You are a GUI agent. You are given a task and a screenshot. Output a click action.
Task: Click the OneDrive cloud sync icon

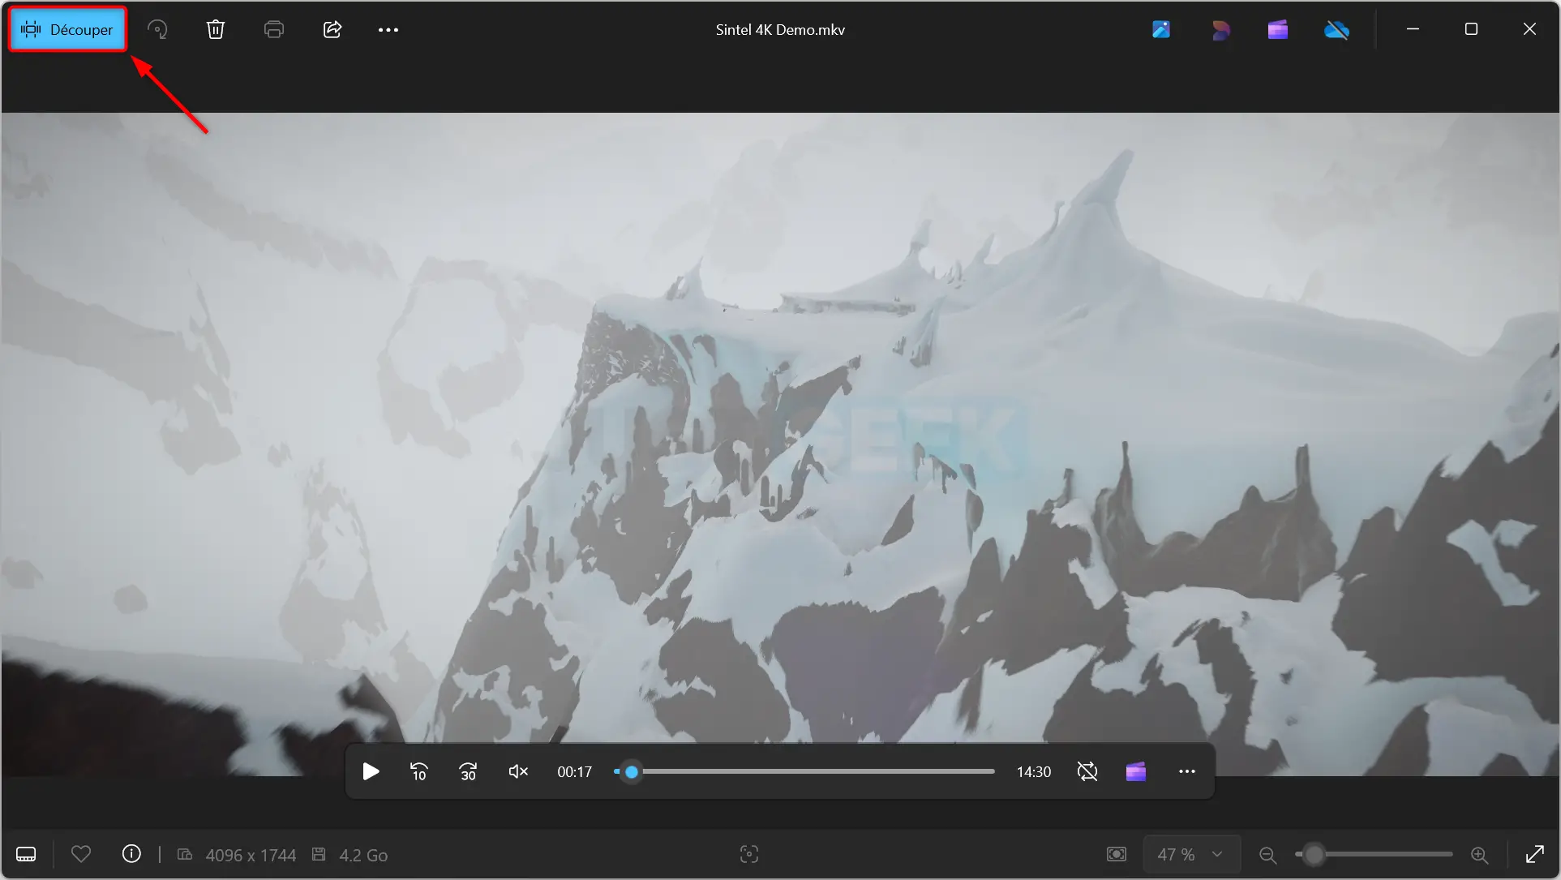coord(1336,30)
